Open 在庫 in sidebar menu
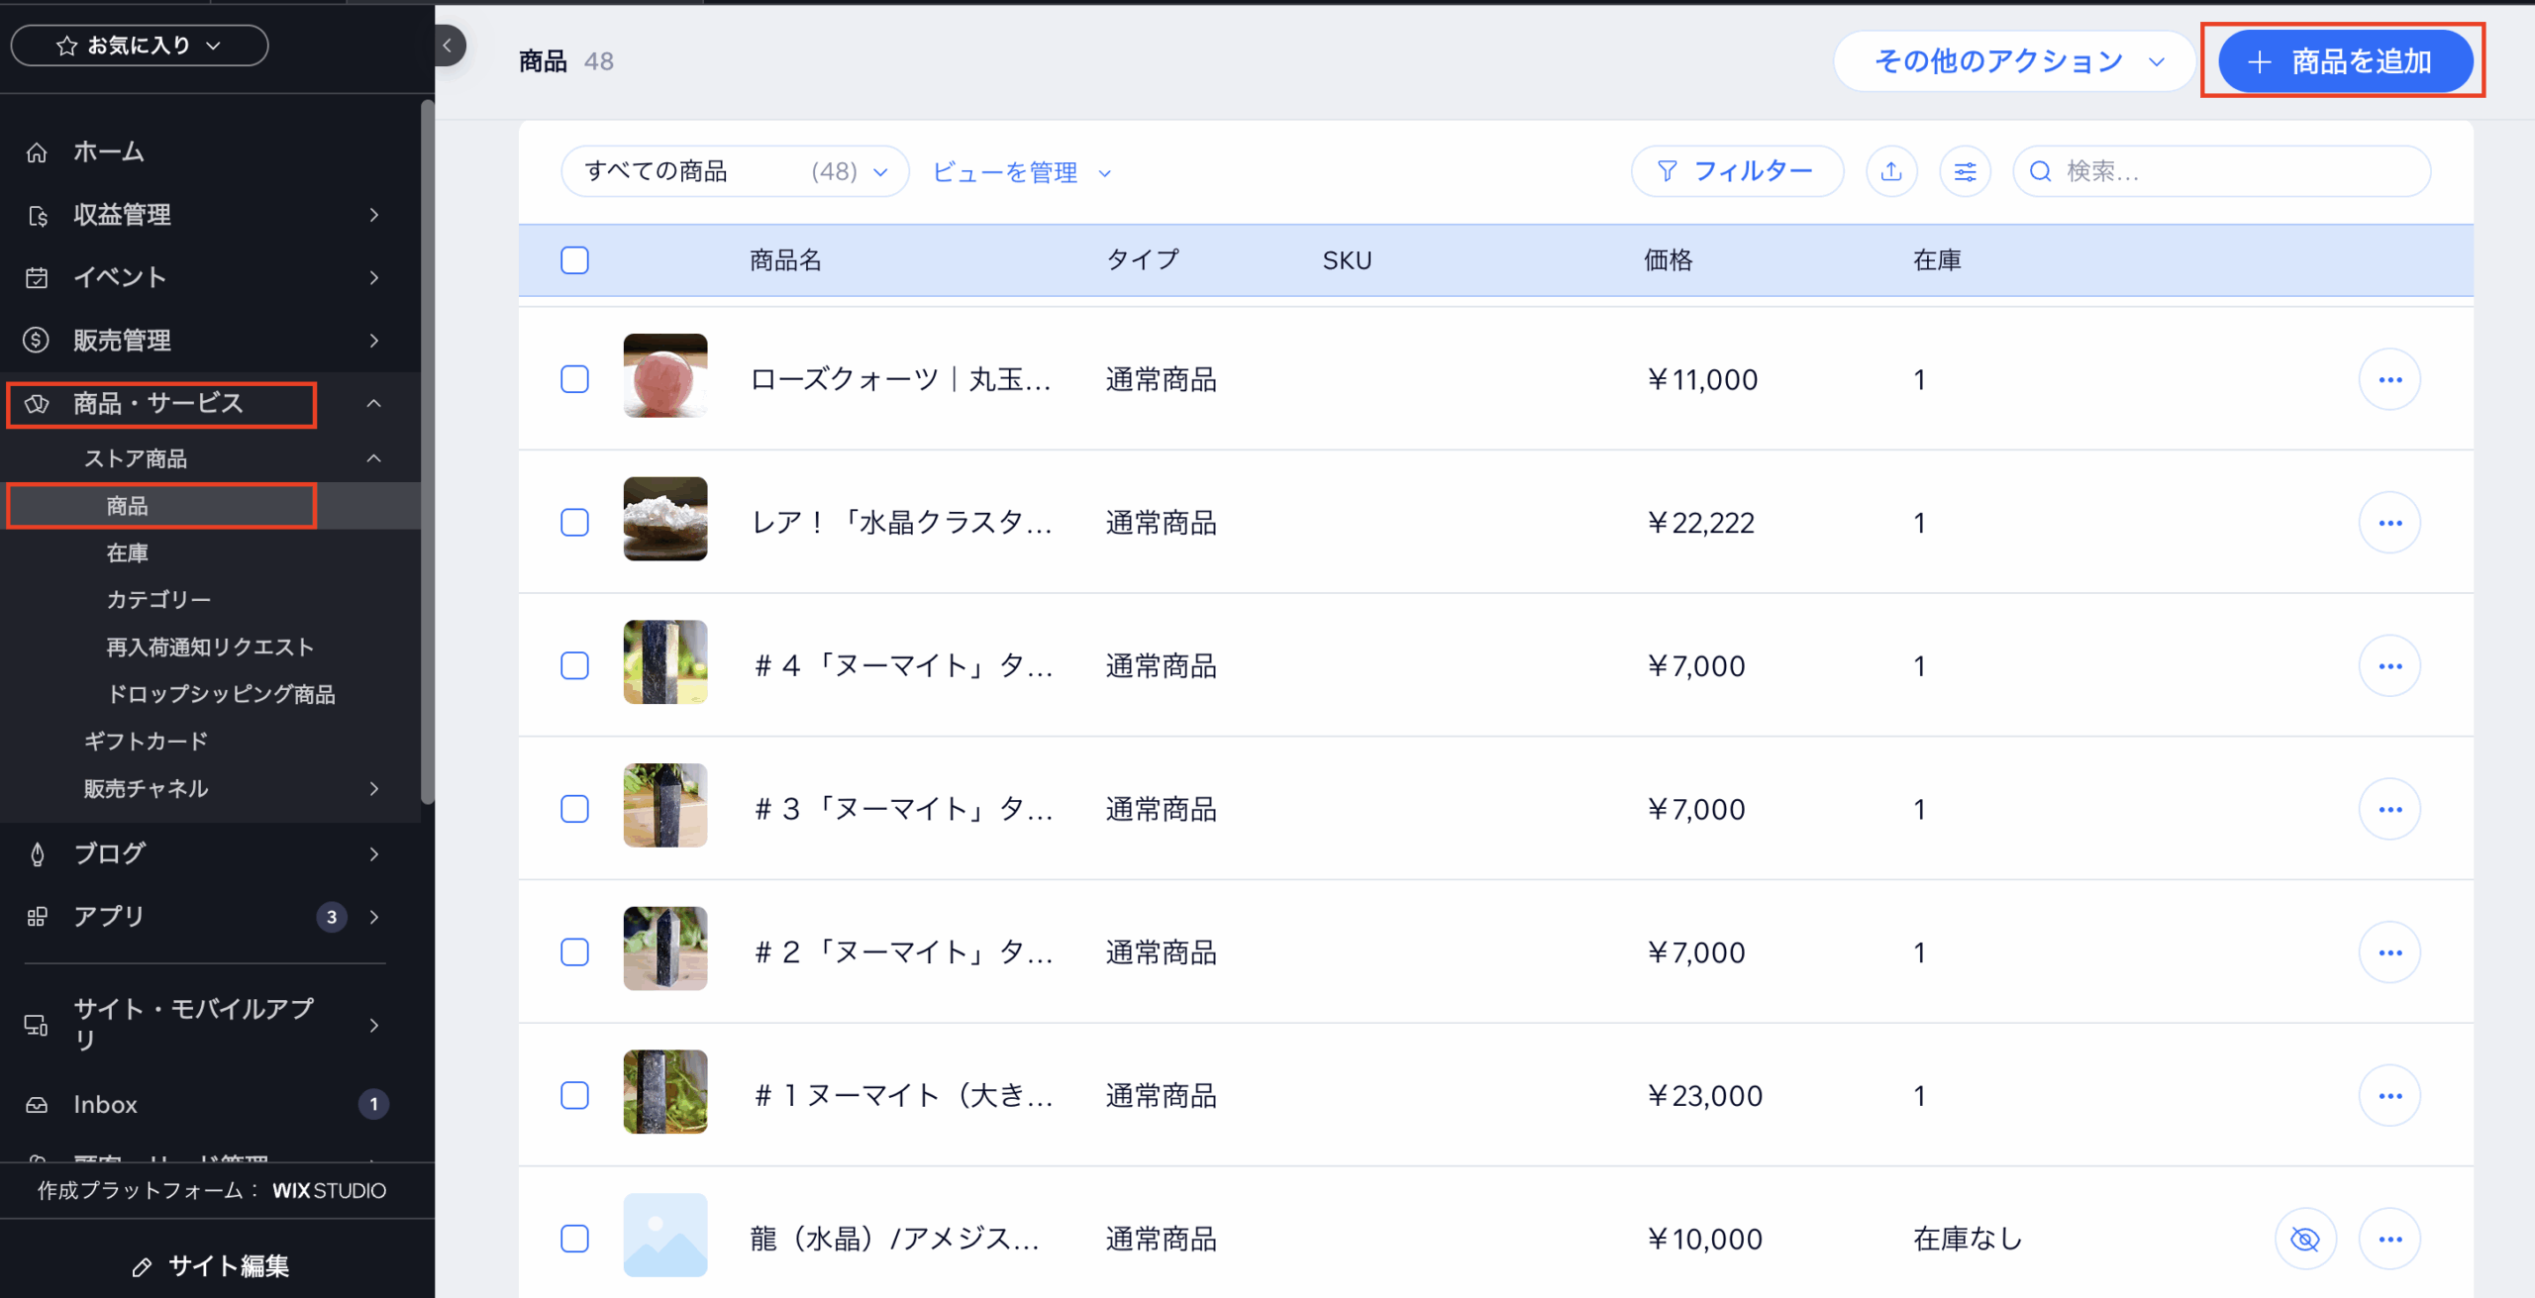Image resolution: width=2535 pixels, height=1298 pixels. [x=127, y=552]
